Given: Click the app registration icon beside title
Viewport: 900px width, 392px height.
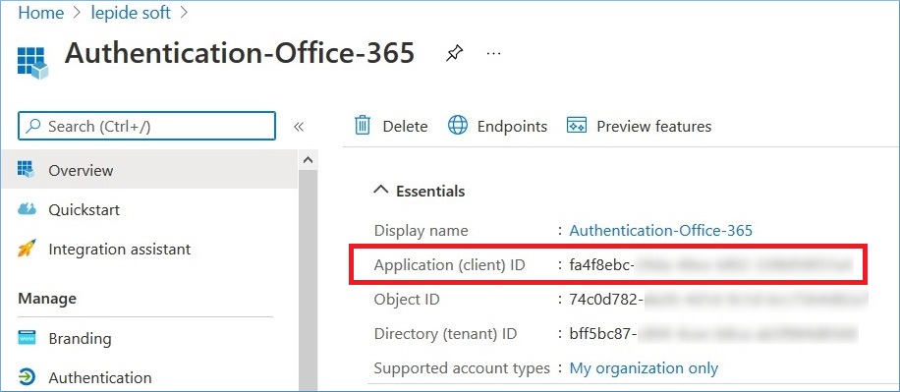Looking at the screenshot, I should pyautogui.click(x=32, y=62).
